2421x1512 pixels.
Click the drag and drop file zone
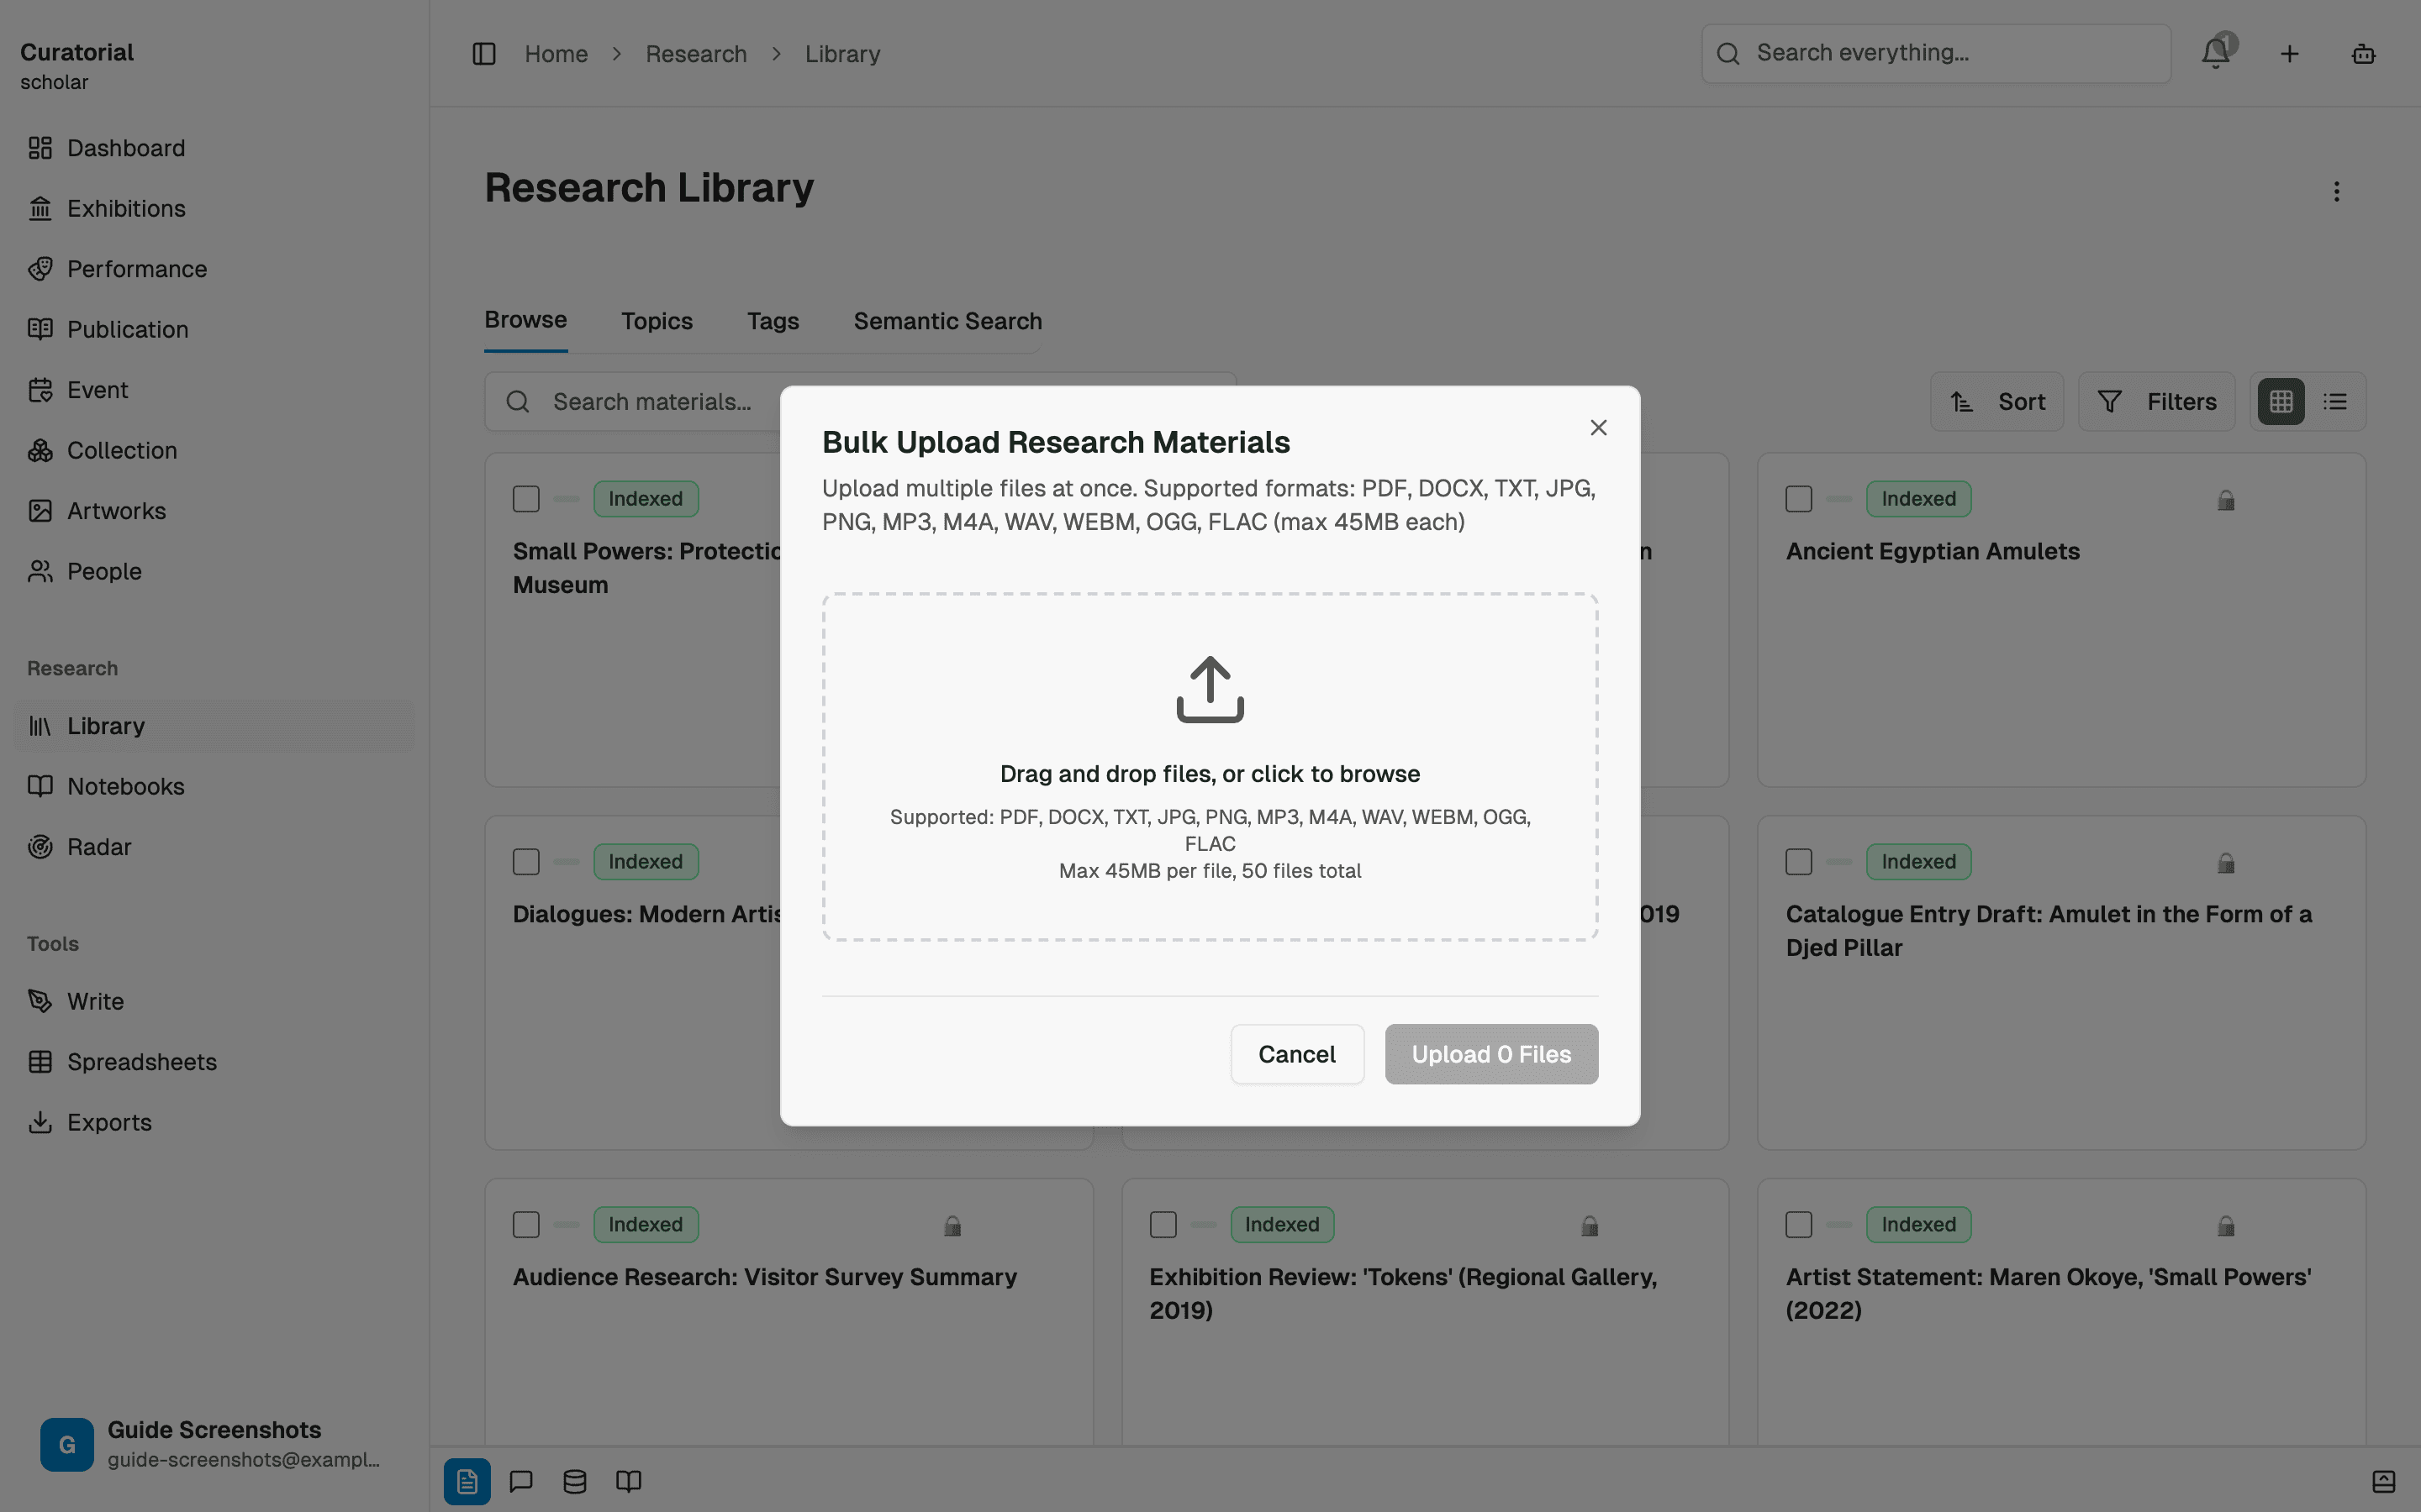[1210, 767]
